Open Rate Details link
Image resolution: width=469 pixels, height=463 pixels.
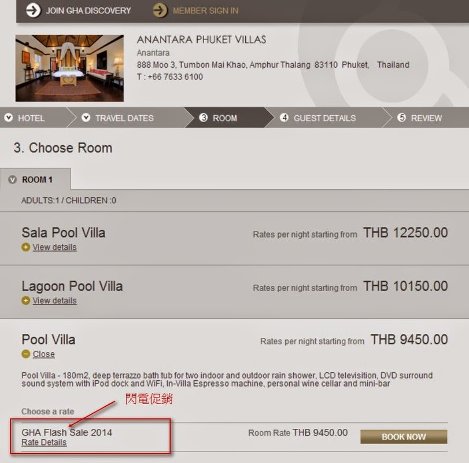44,443
